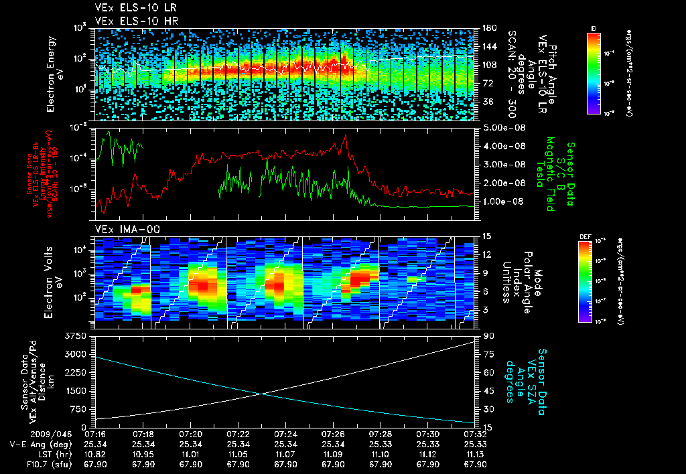Screen dimensions: 686x474
Task: Click the altitude tick 3750
Action: click(x=75, y=336)
